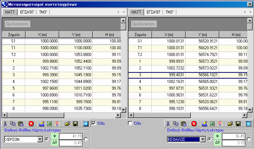Click the left panel Ομαδοποίηση button
This screenshot has width=254, height=149.
pos(17,24)
